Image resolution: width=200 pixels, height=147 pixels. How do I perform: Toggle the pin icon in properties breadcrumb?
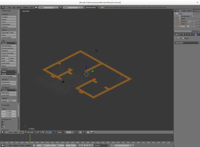(176, 38)
